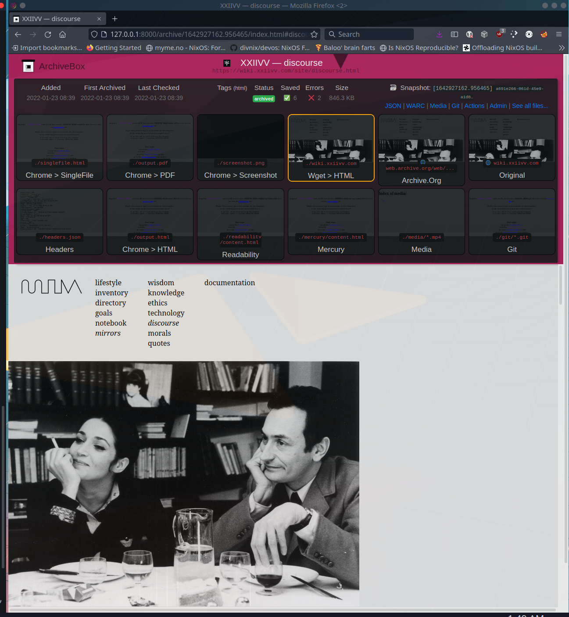Select the Chrome > SingleFile thumbnail
Image resolution: width=569 pixels, height=617 pixels.
60,147
